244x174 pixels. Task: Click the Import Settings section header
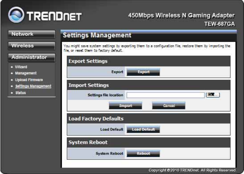(x=149, y=85)
